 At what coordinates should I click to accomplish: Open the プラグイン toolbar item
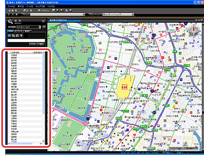(43, 10)
